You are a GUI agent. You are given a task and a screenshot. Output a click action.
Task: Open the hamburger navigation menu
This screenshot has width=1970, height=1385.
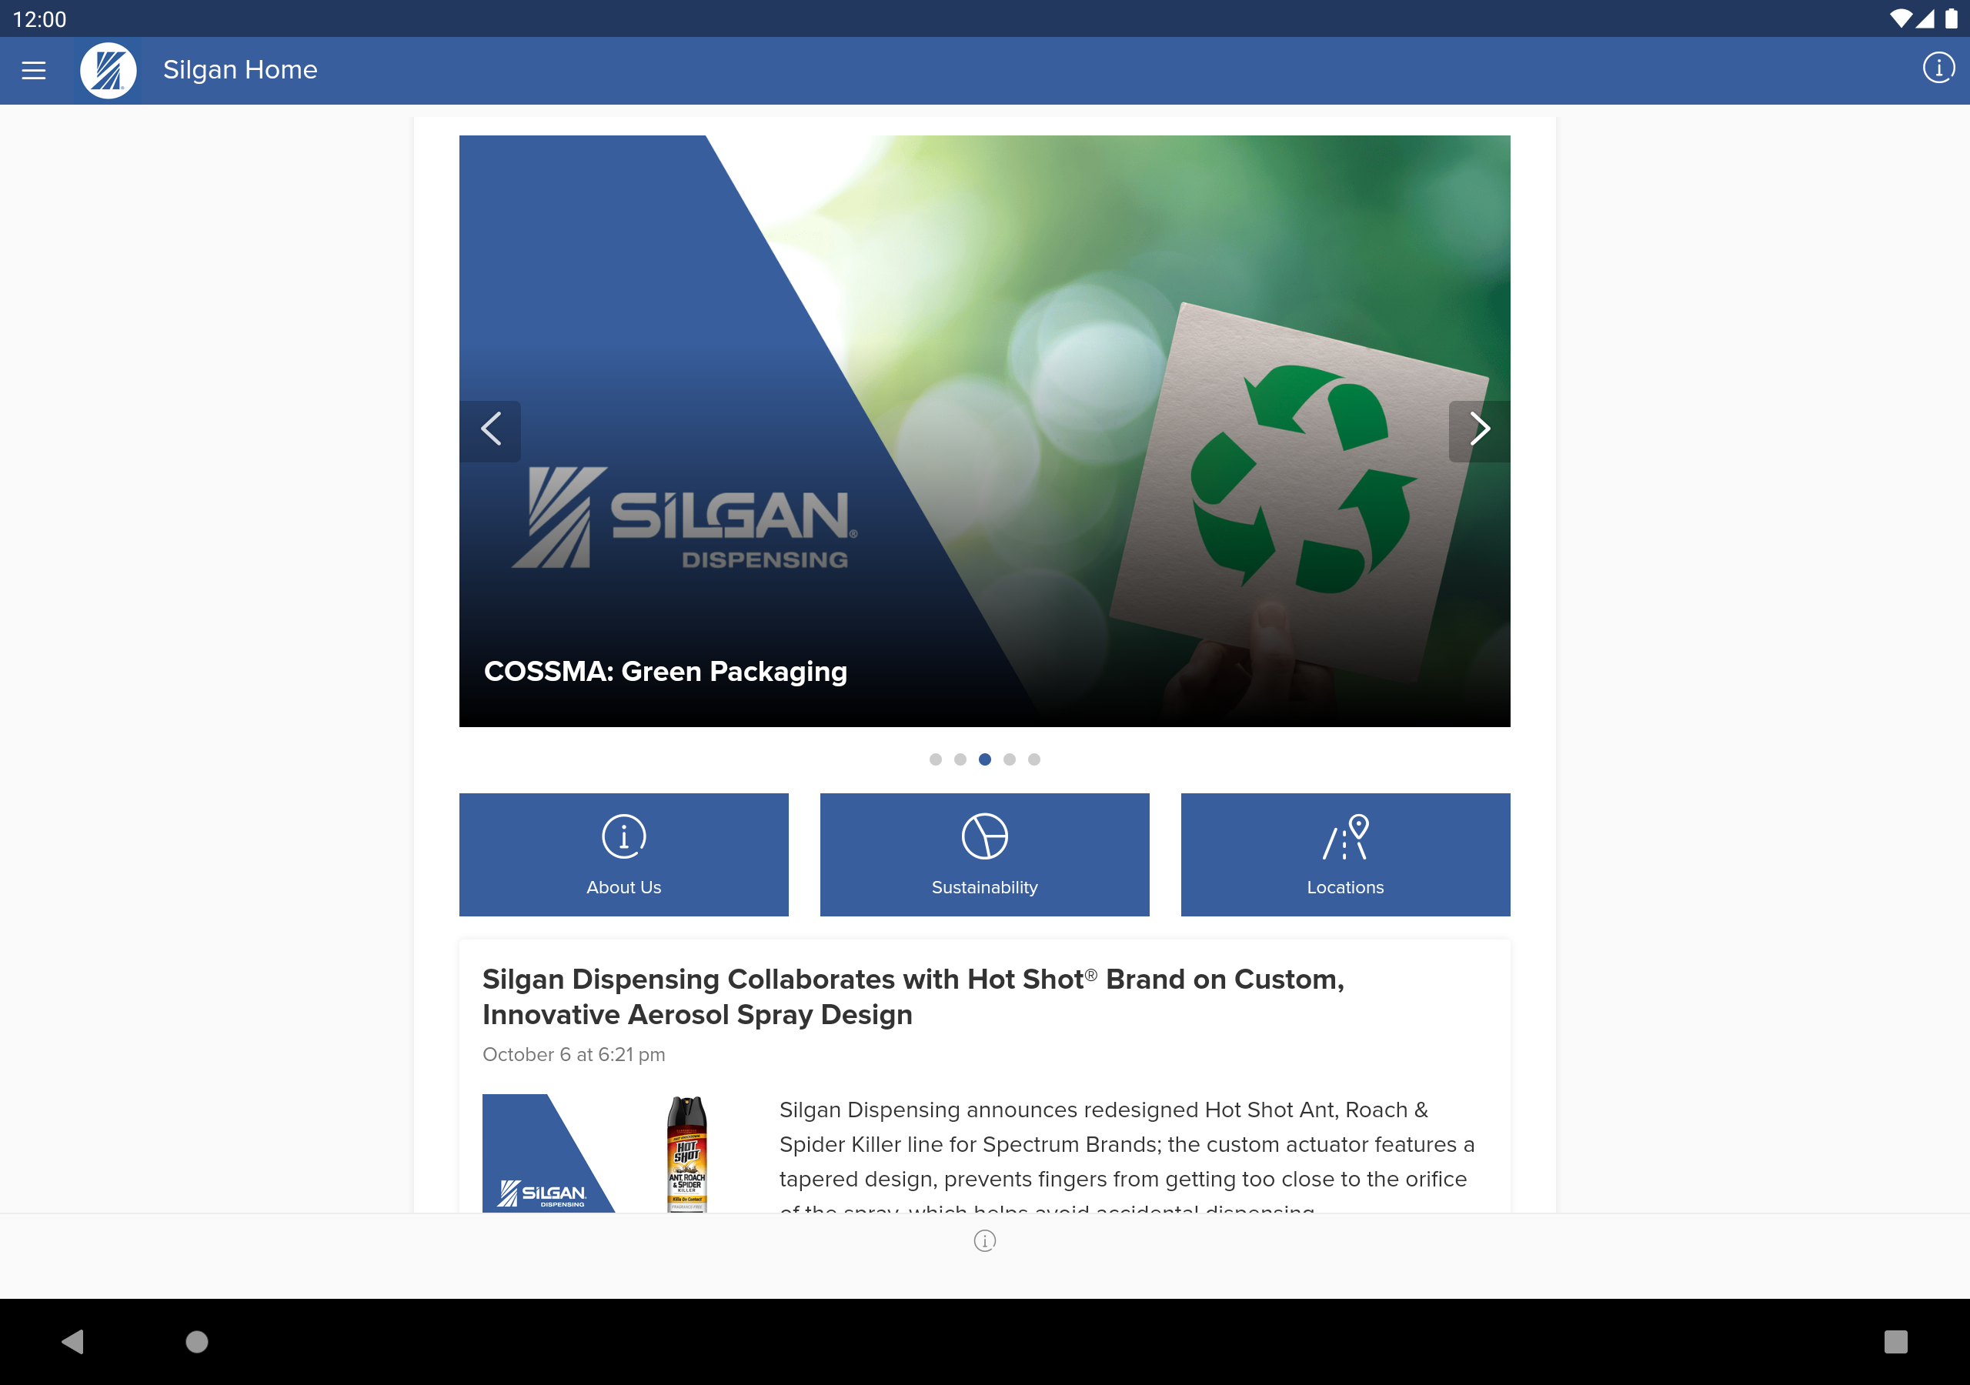coord(33,70)
